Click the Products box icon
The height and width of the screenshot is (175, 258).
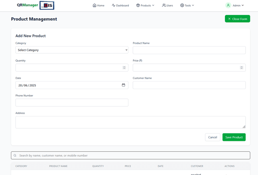[x=138, y=6]
